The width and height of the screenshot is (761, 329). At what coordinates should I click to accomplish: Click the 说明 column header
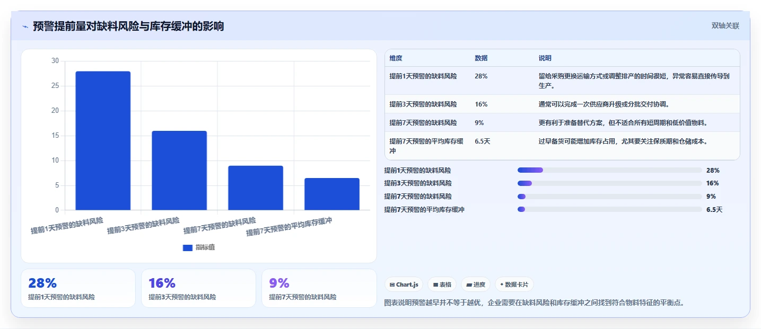click(x=545, y=58)
